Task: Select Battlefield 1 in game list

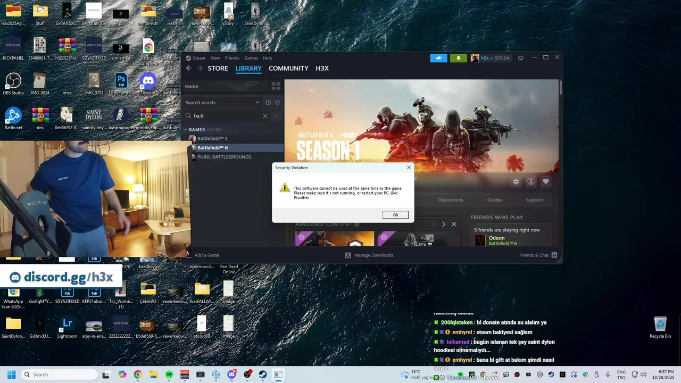Action: click(212, 138)
